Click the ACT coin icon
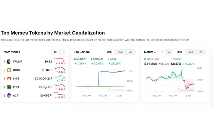 point(9,95)
